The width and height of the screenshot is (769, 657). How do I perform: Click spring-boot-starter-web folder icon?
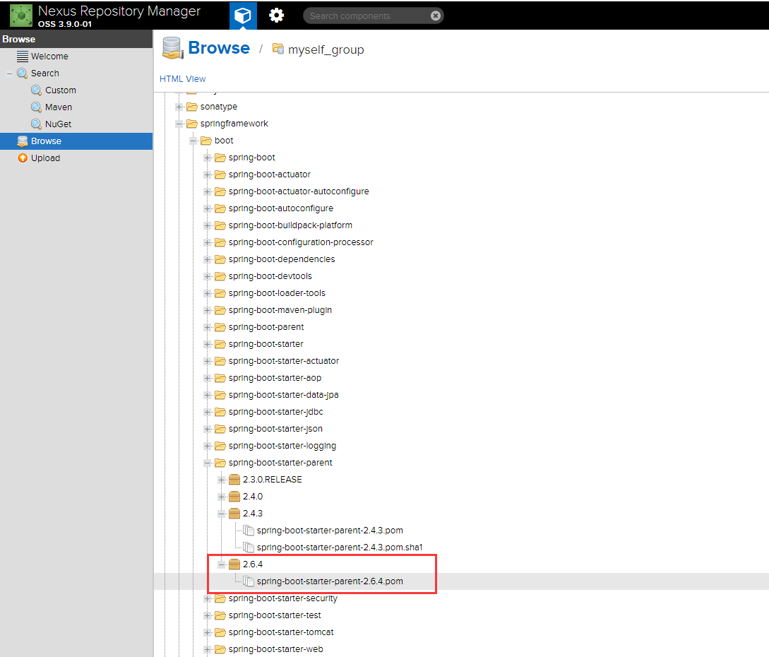point(220,649)
